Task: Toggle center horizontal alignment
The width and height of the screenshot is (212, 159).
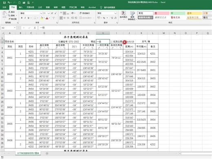Action: click(x=64, y=18)
